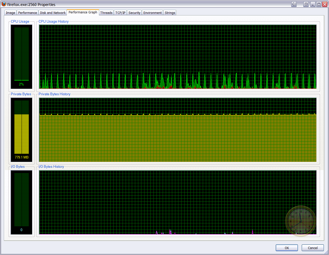Go to the Threads tab
This screenshot has width=329, height=255.
tap(106, 13)
